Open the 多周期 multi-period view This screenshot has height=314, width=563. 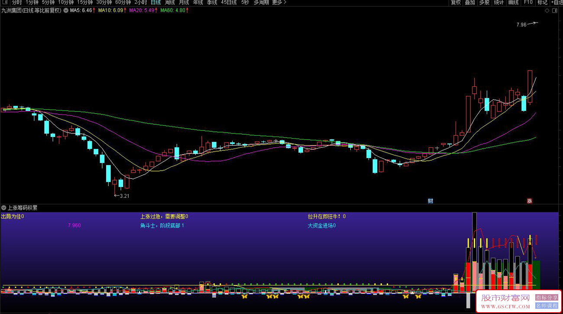point(261,3)
